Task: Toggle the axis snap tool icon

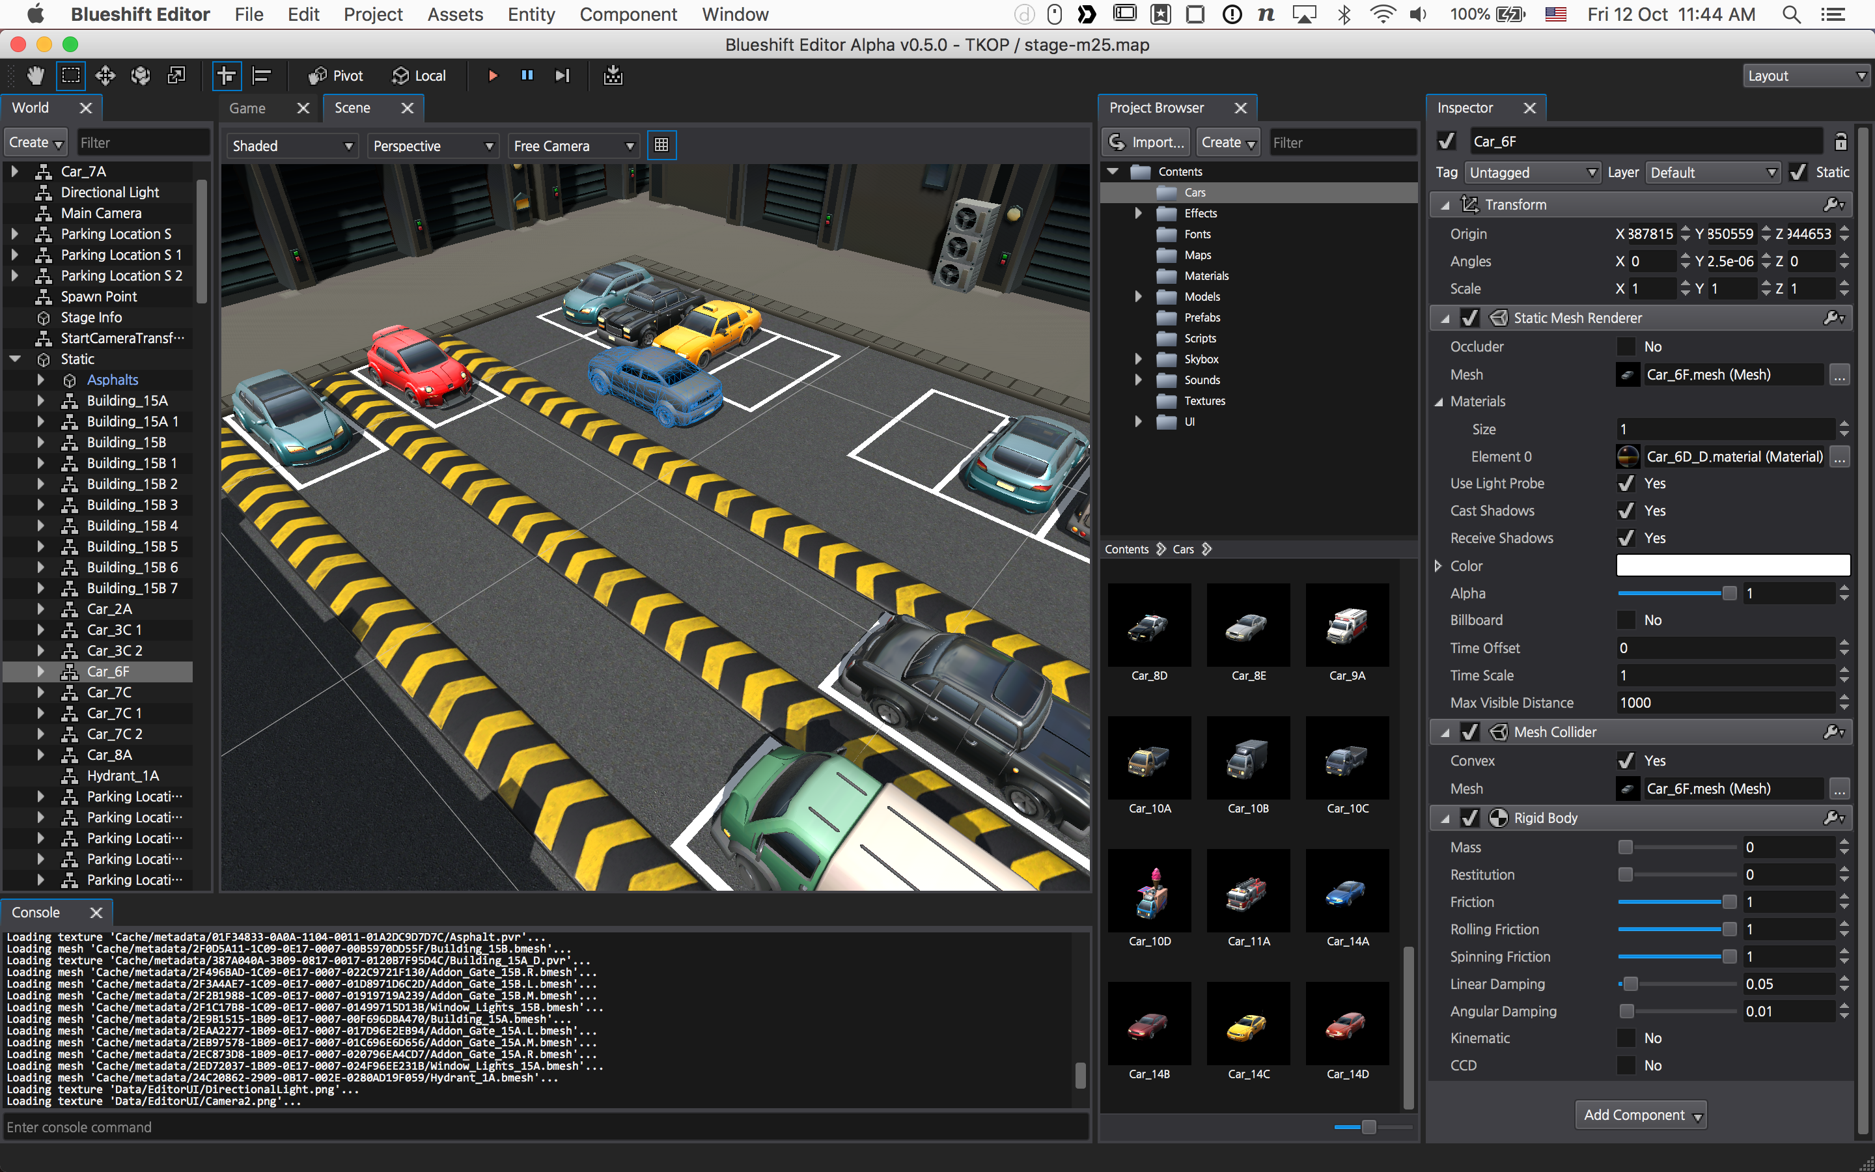Action: pyautogui.click(x=227, y=75)
